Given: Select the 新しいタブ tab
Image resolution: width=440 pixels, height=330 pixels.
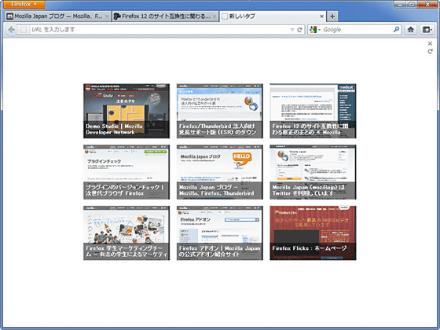Looking at the screenshot, I should click(272, 16).
